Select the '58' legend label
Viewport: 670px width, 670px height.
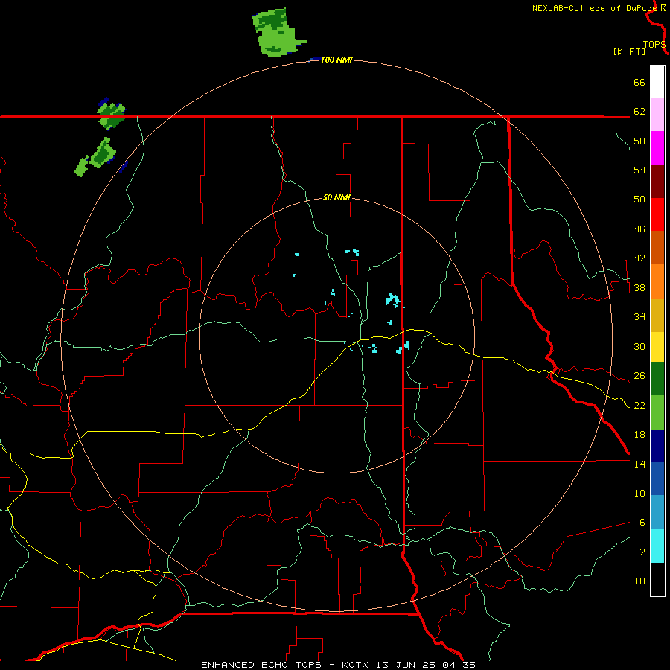tap(639, 141)
